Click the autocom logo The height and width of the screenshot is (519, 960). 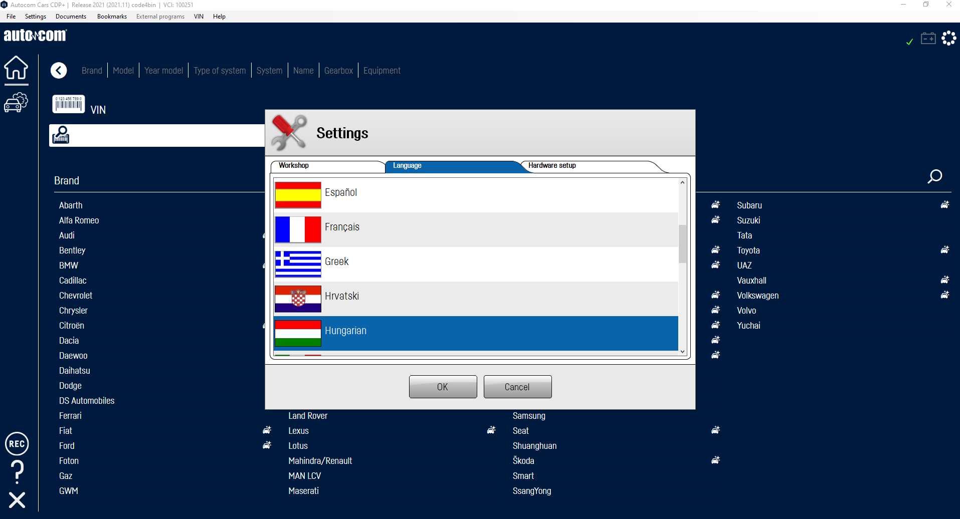[35, 35]
